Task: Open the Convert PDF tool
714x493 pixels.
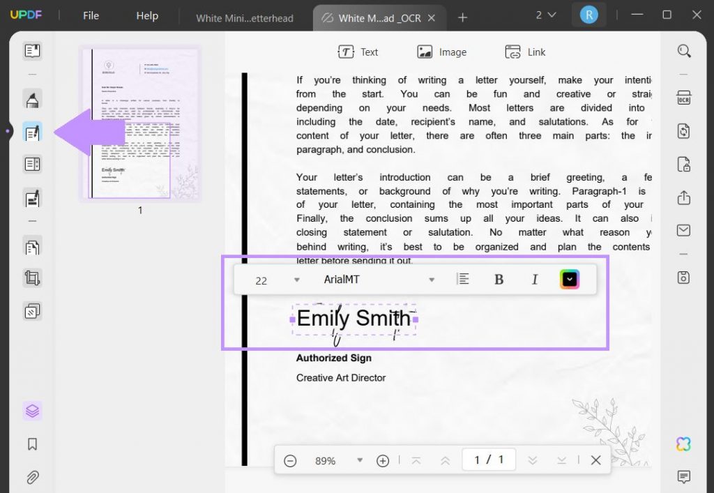Action: click(x=683, y=131)
